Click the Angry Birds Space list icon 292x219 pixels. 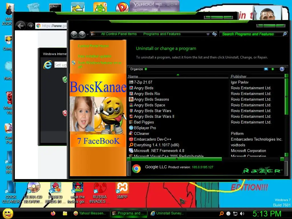pos(131,105)
